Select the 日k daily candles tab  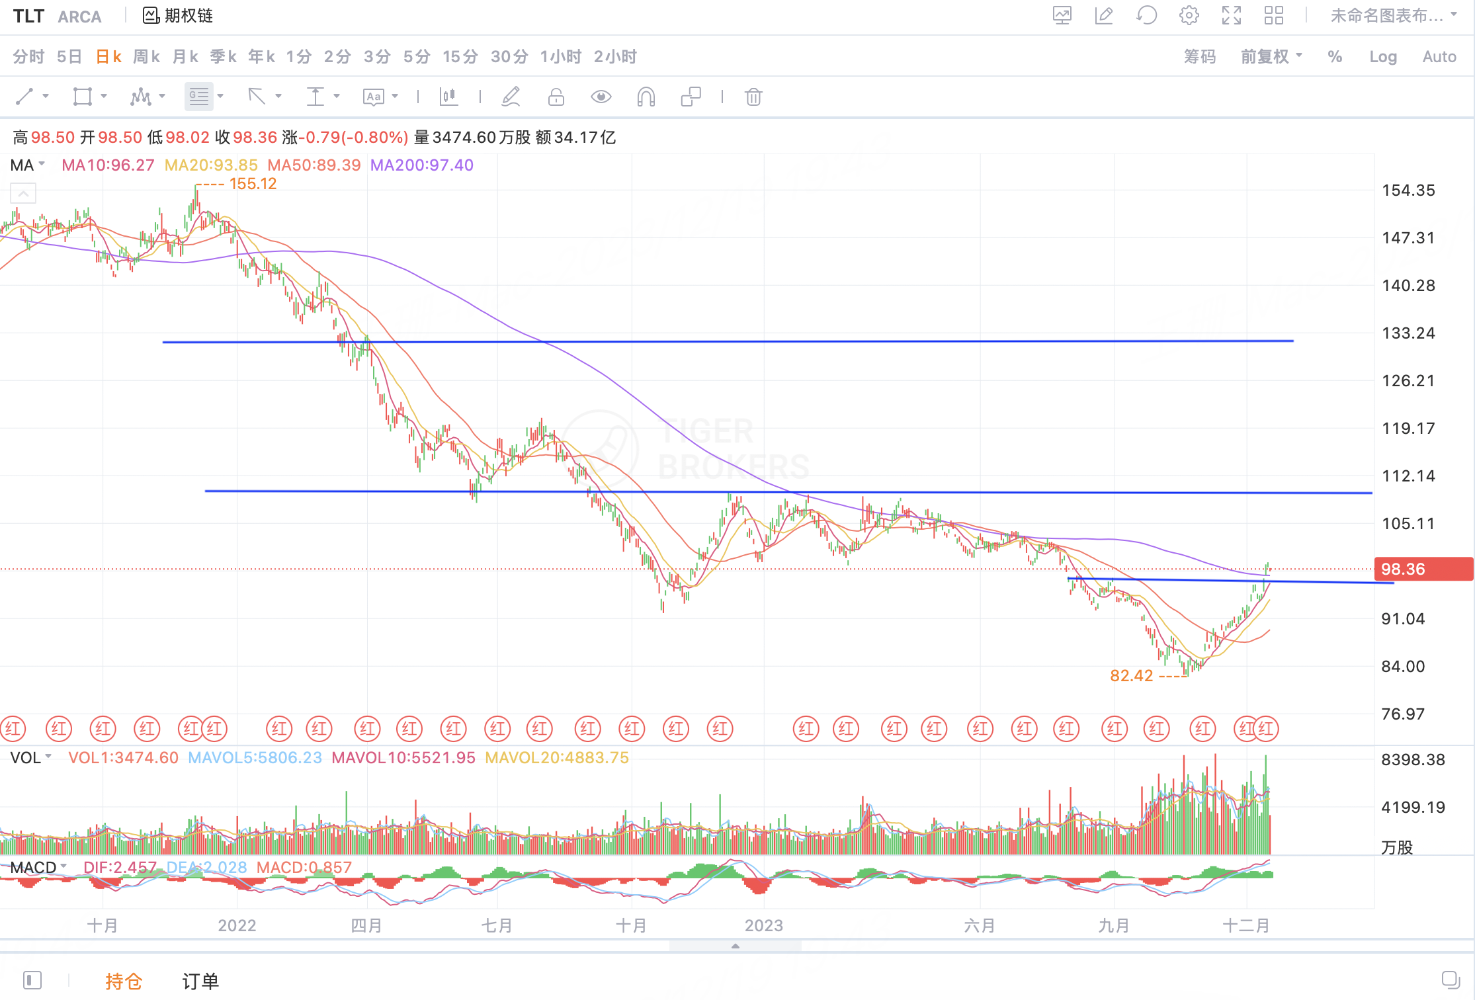108,57
